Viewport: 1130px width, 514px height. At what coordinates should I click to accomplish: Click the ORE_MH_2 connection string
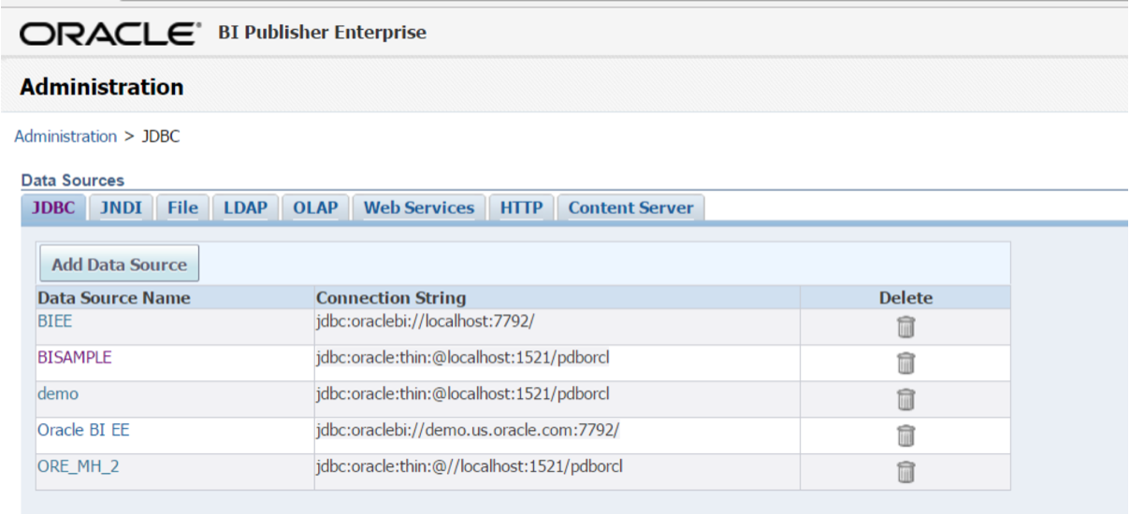pyautogui.click(x=469, y=465)
